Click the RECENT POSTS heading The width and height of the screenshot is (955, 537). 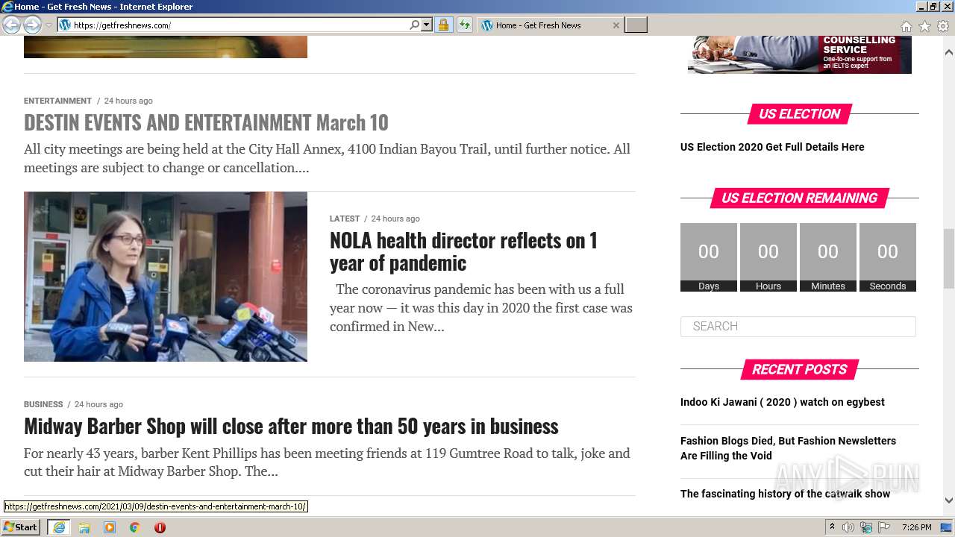[800, 369]
